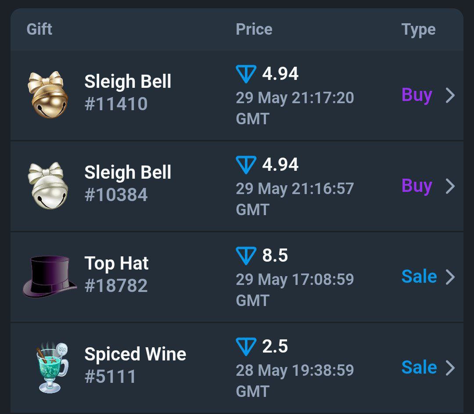Select the Spiced Wine glass icon
Screen dimensions: 474x414
(52, 367)
